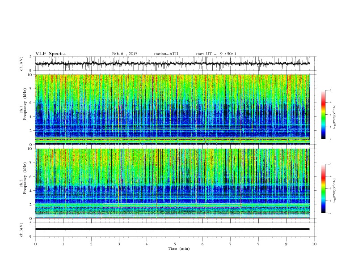Click ch.1 color bar "log(PSD)(V²/Hz)" label

(334, 117)
